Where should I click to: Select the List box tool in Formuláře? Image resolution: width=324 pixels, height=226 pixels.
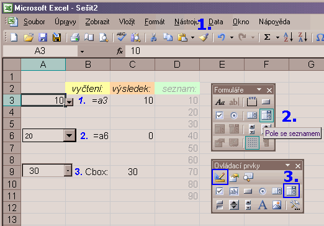pyautogui.click(x=252, y=115)
